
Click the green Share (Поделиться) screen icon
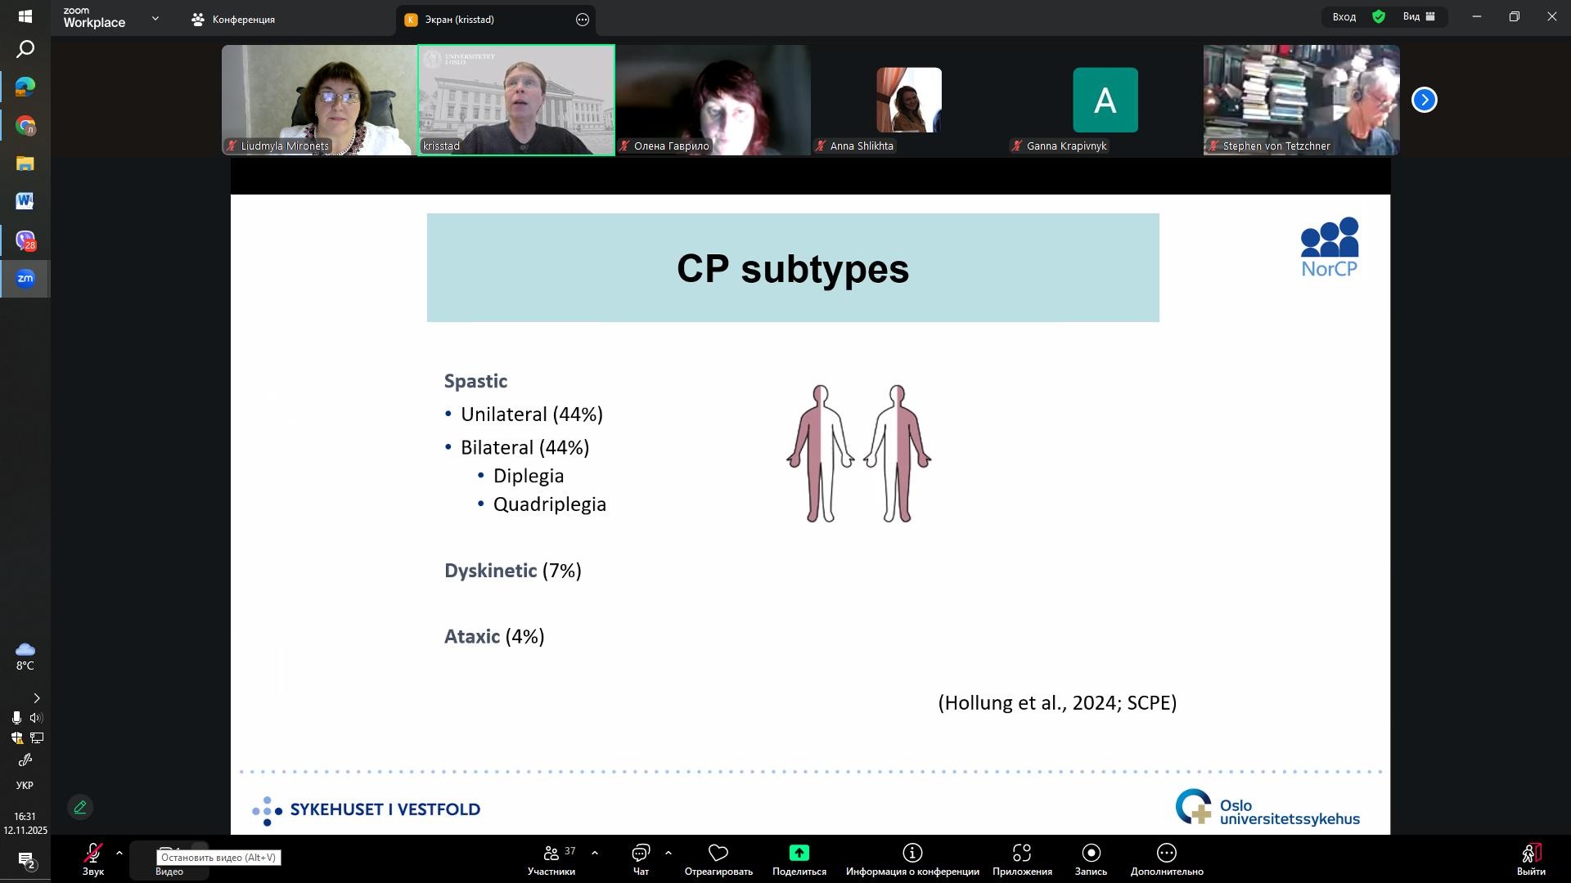tap(799, 854)
